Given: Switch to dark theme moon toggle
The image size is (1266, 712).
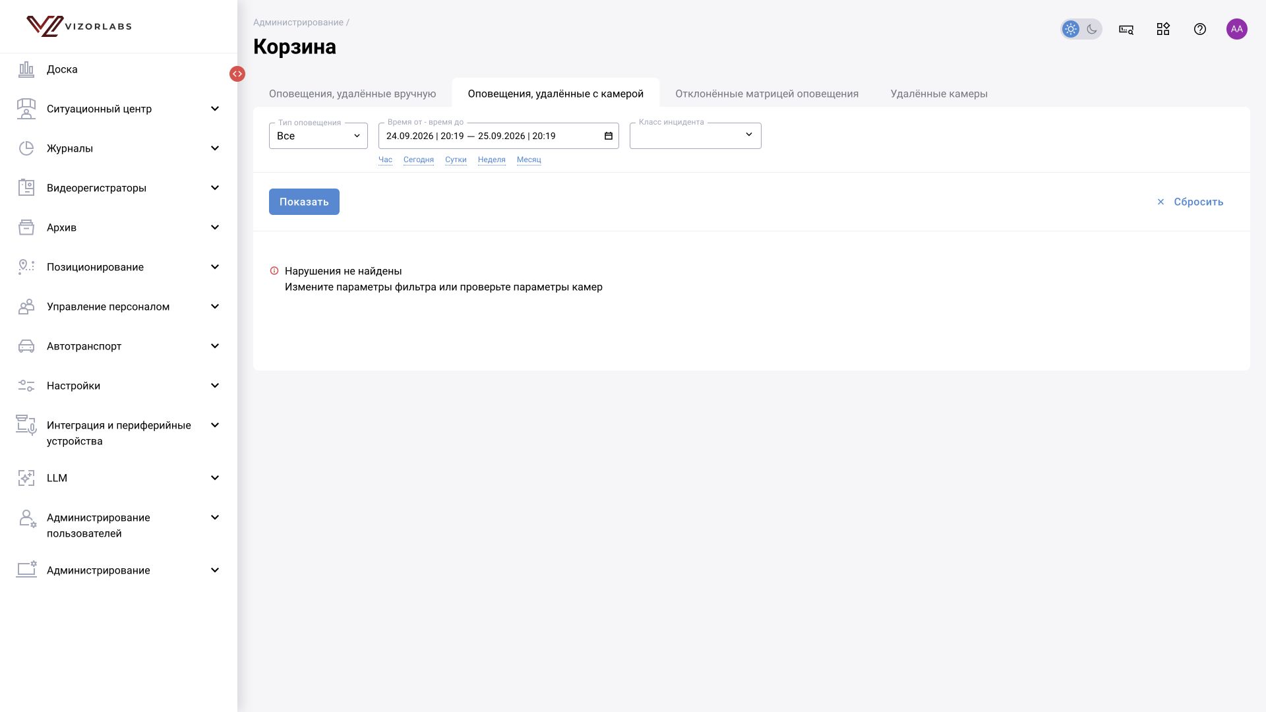Looking at the screenshot, I should click(x=1092, y=29).
